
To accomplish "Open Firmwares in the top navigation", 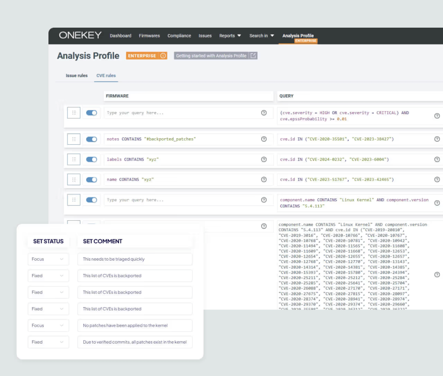I will pyautogui.click(x=149, y=36).
